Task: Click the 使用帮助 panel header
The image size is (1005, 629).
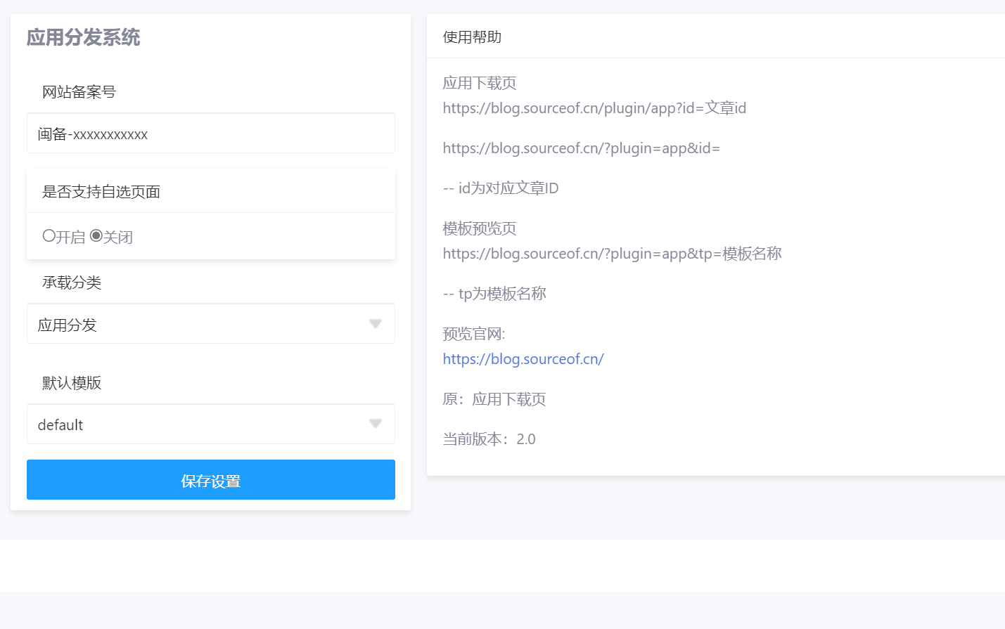Action: 472,37
